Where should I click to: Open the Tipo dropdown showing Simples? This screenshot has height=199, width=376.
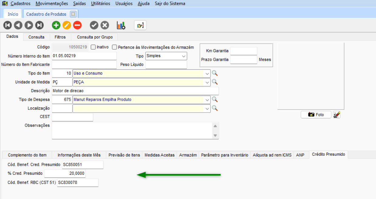184,56
